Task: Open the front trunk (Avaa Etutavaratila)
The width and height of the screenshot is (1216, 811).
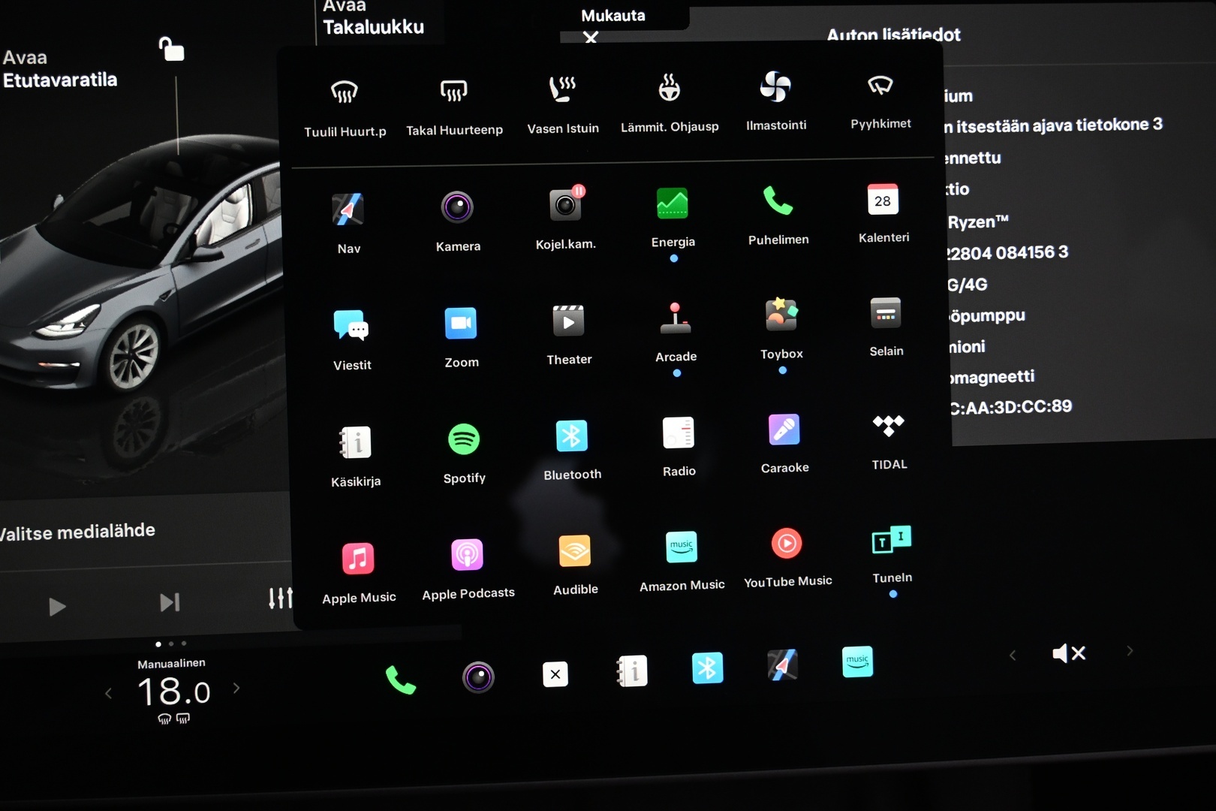Action: [60, 69]
